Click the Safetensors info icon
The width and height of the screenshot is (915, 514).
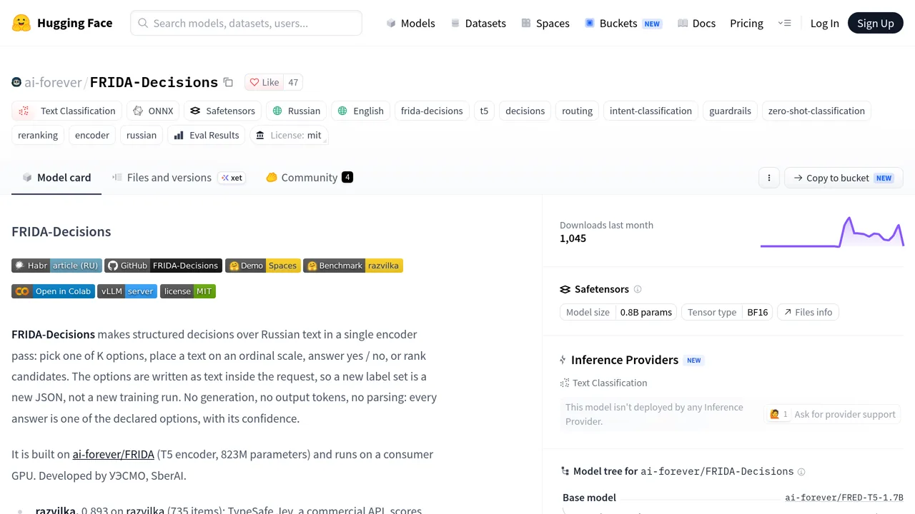pos(638,289)
